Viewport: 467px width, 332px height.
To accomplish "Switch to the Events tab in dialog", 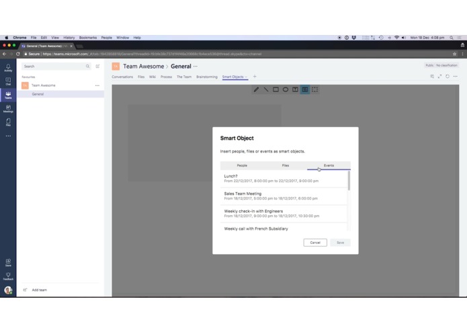I will pos(329,165).
